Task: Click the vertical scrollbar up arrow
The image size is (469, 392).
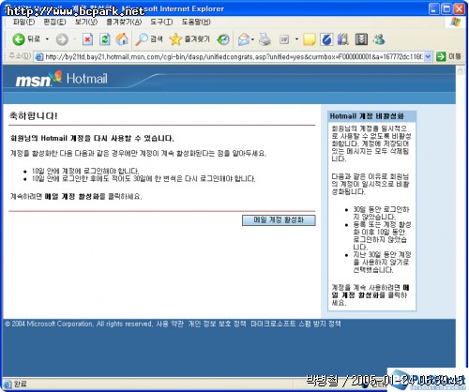Action: [460, 70]
